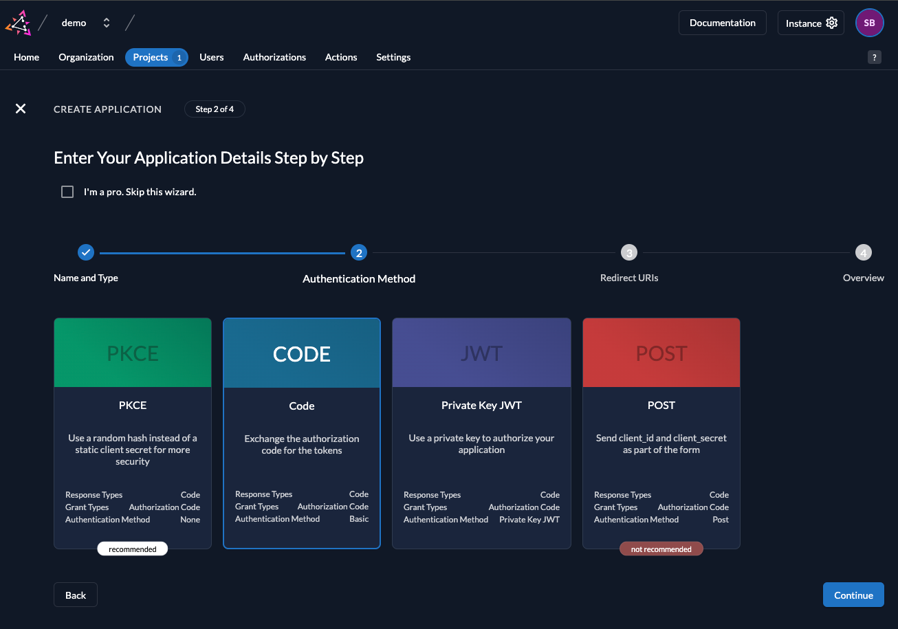Image resolution: width=898 pixels, height=629 pixels.
Task: Open the Authorizations section
Action: pos(274,57)
